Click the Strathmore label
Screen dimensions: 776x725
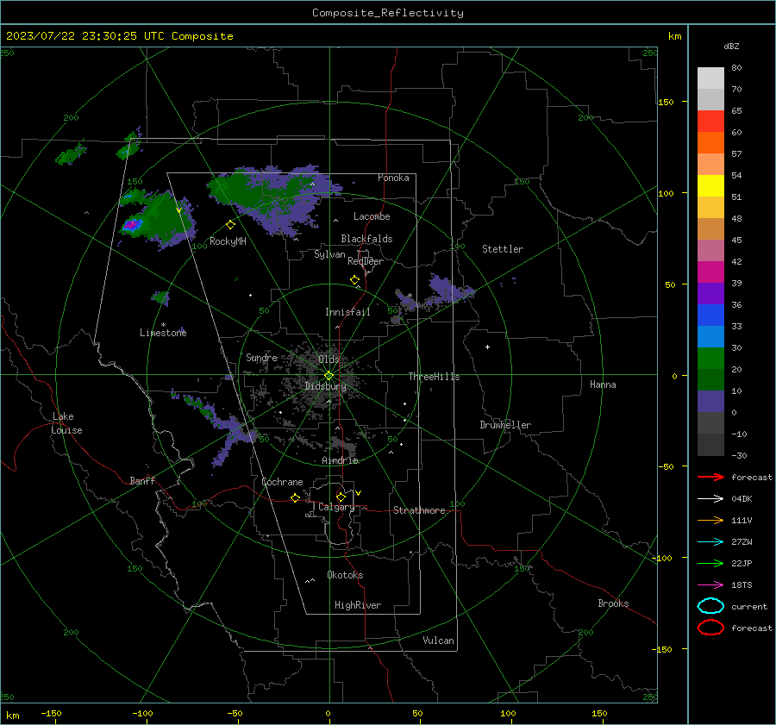tap(419, 510)
